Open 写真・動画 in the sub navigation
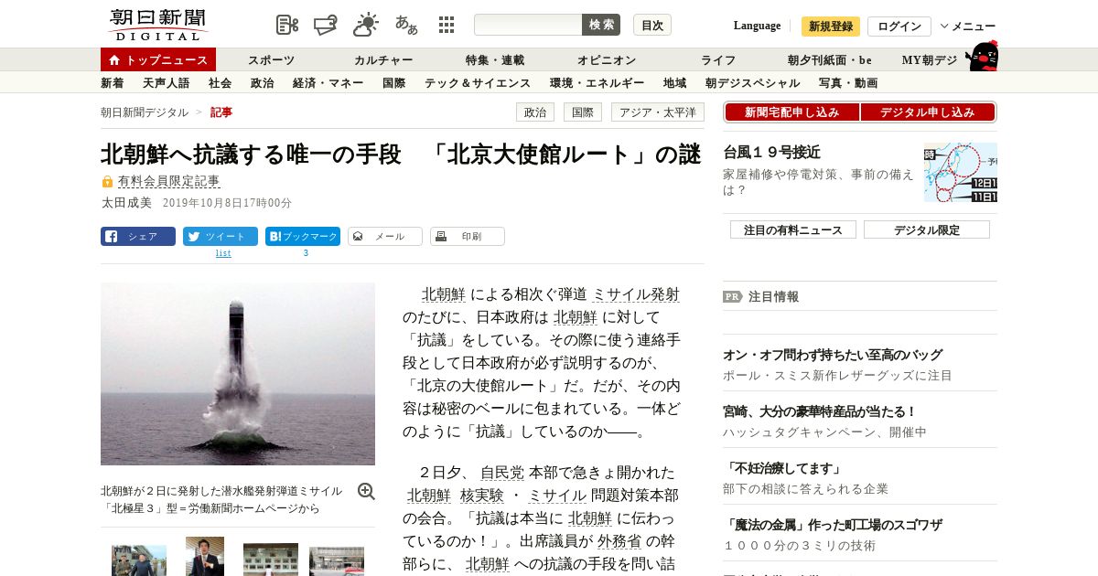The width and height of the screenshot is (1098, 576). click(x=848, y=83)
